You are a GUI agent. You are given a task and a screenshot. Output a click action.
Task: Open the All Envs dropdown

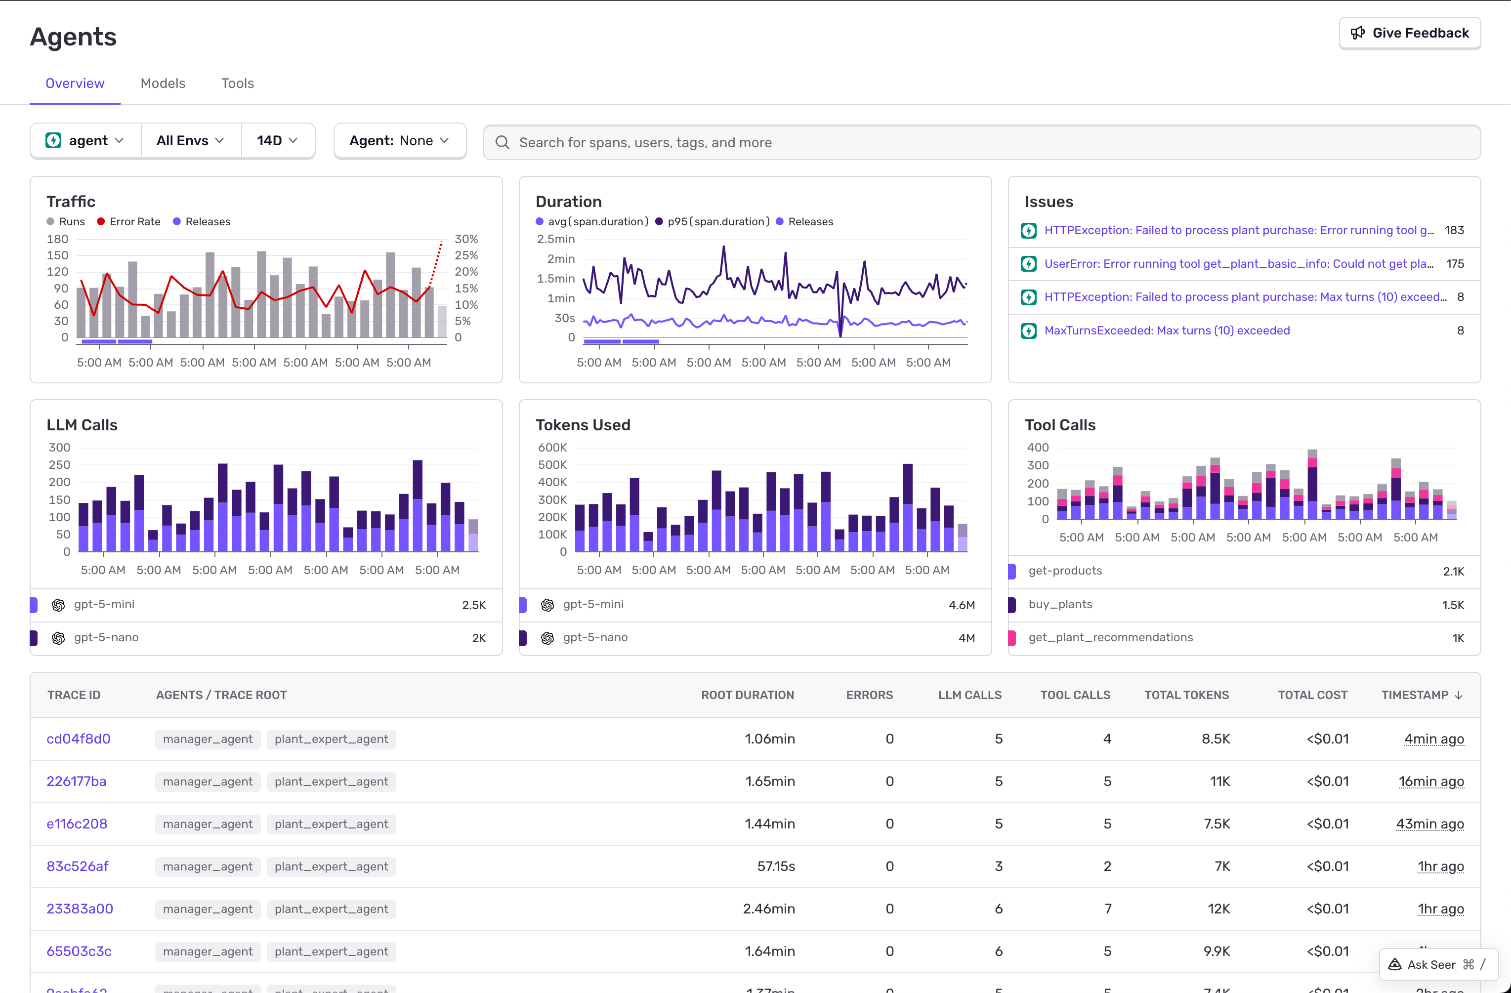tap(190, 140)
